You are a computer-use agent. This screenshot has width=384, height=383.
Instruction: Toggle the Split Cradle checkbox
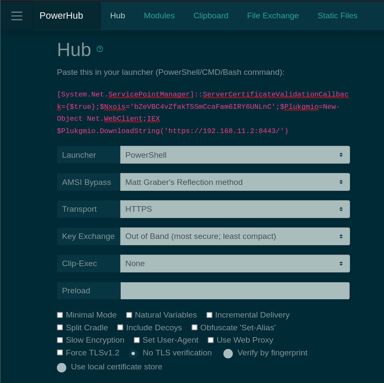[x=60, y=327]
